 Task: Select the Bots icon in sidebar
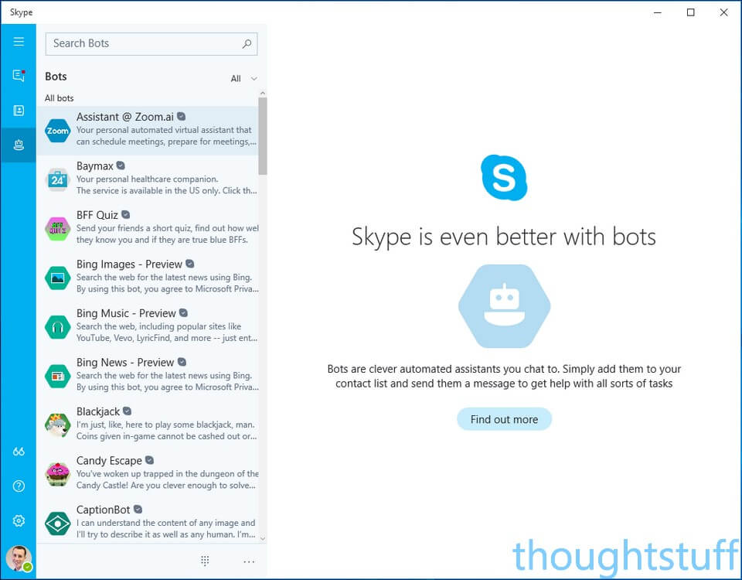(19, 145)
